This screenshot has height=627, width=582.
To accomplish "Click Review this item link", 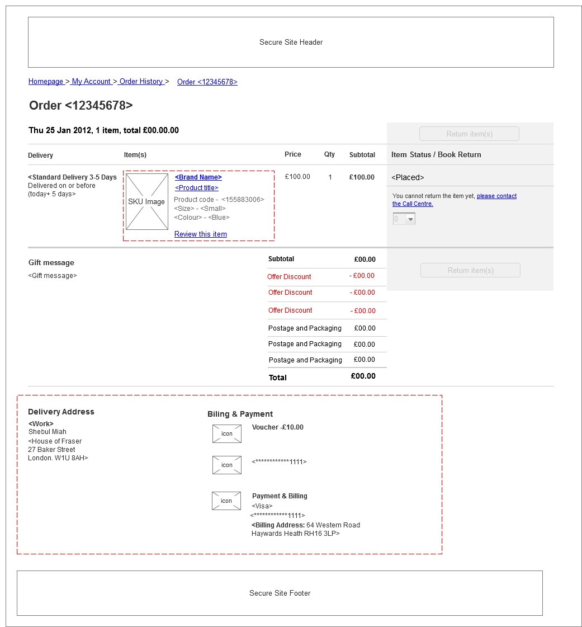I will tap(200, 234).
